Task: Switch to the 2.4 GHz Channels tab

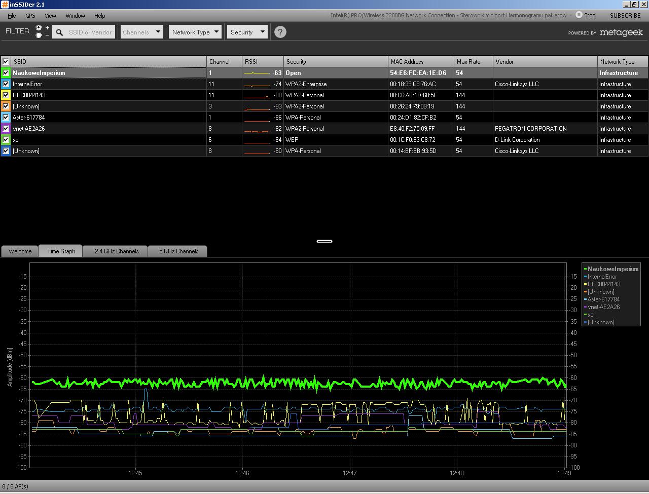Action: coord(116,251)
